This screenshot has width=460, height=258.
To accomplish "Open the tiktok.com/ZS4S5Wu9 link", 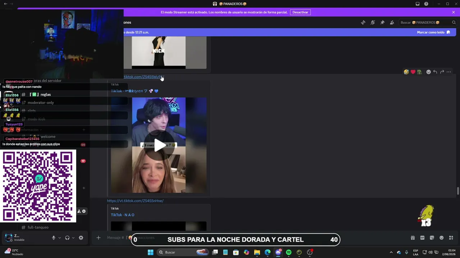I will point(143,77).
